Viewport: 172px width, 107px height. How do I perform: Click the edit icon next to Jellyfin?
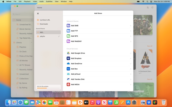point(59,36)
